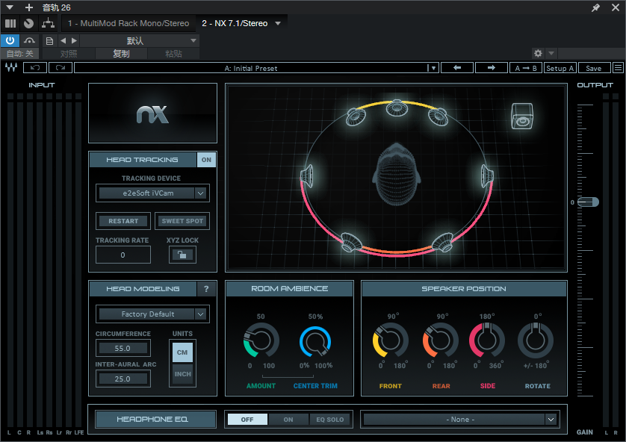Click the Rear speaker position knob
The height and width of the screenshot is (442, 626).
tap(441, 340)
